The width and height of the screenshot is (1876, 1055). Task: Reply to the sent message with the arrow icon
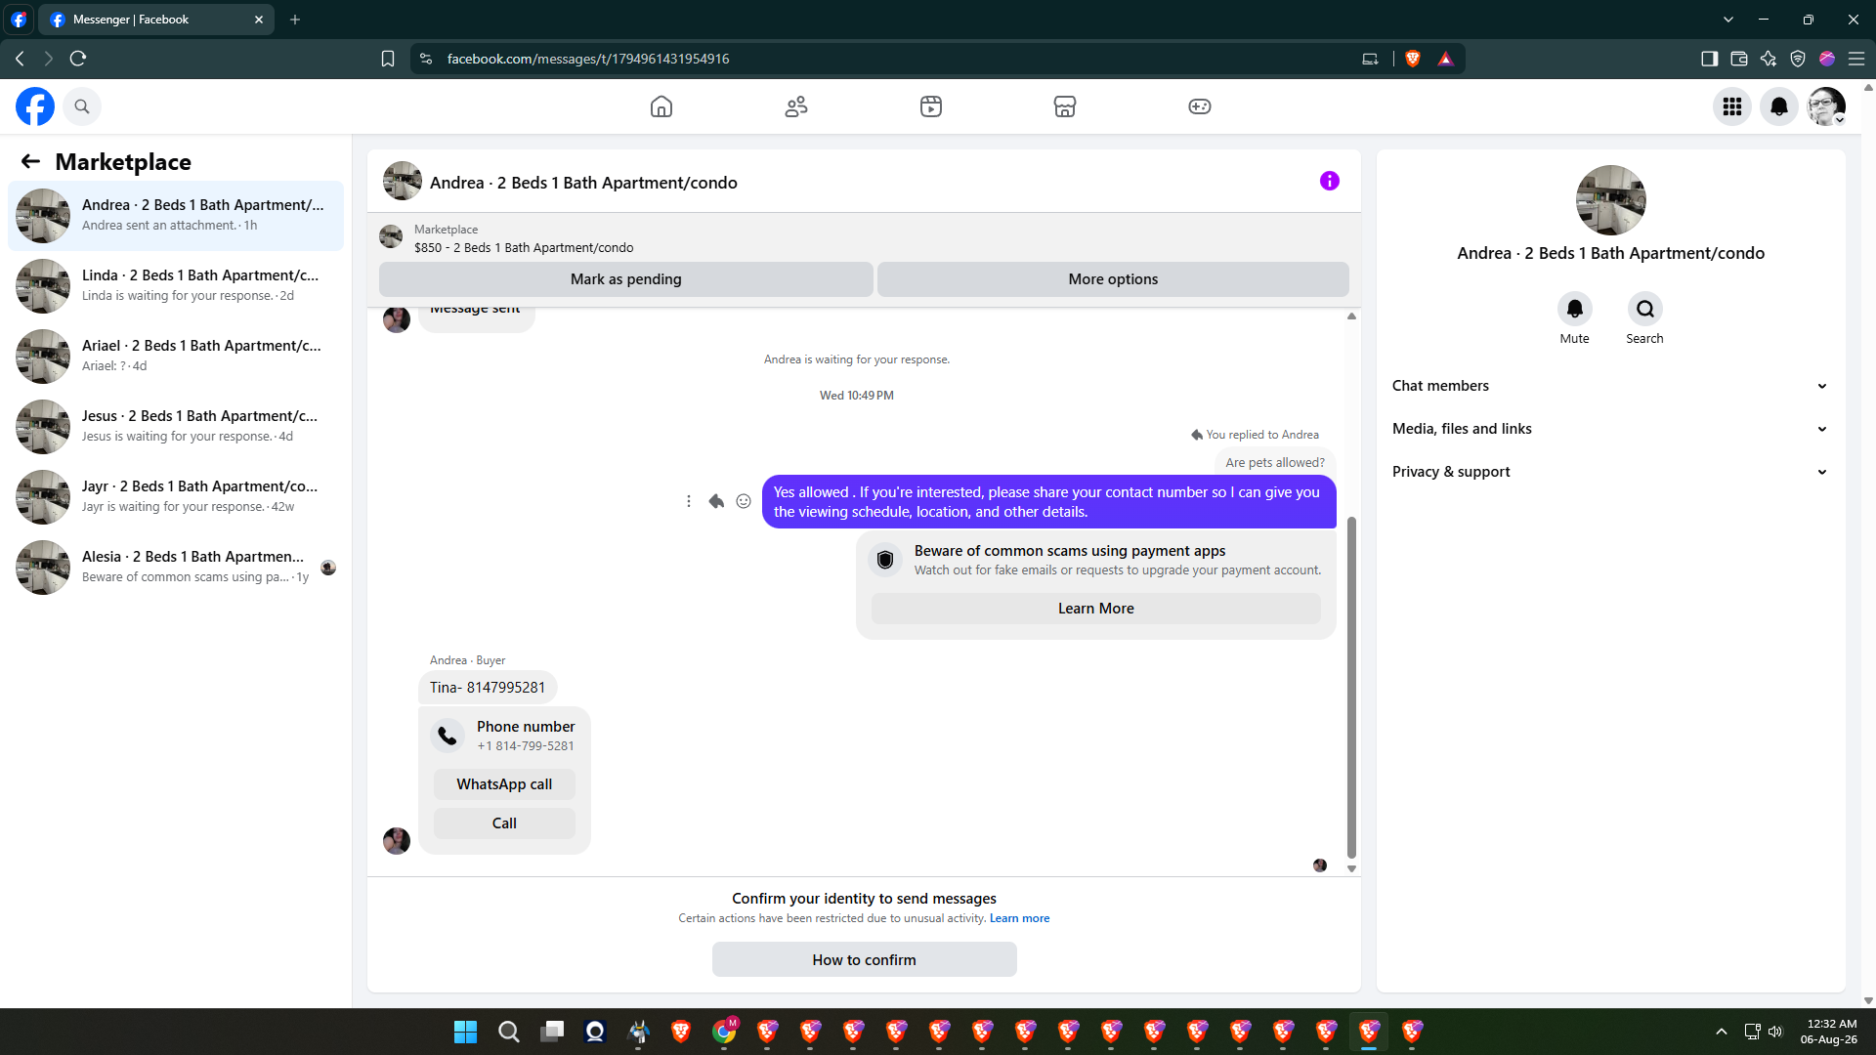(x=716, y=501)
